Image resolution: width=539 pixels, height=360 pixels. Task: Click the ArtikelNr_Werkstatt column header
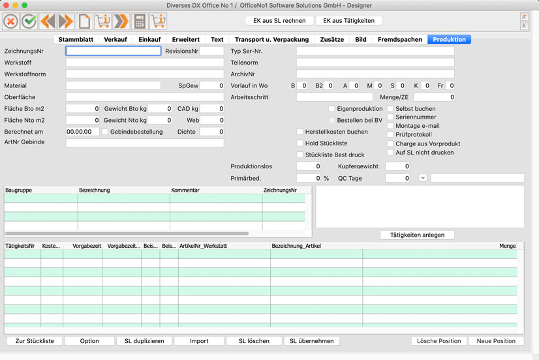pos(224,246)
